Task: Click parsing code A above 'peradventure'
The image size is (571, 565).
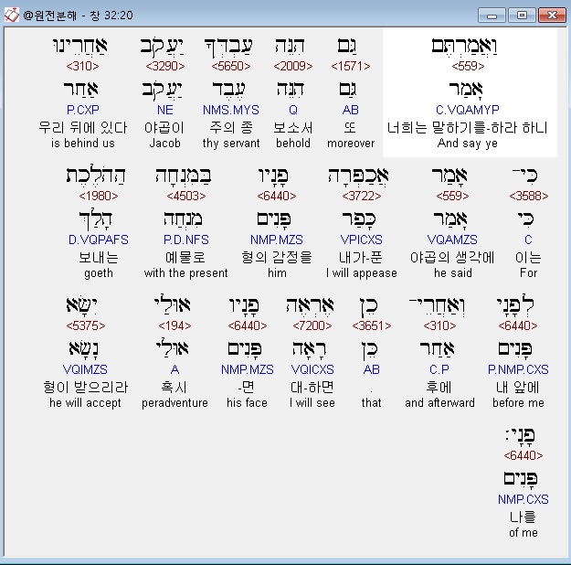Action: coord(174,369)
